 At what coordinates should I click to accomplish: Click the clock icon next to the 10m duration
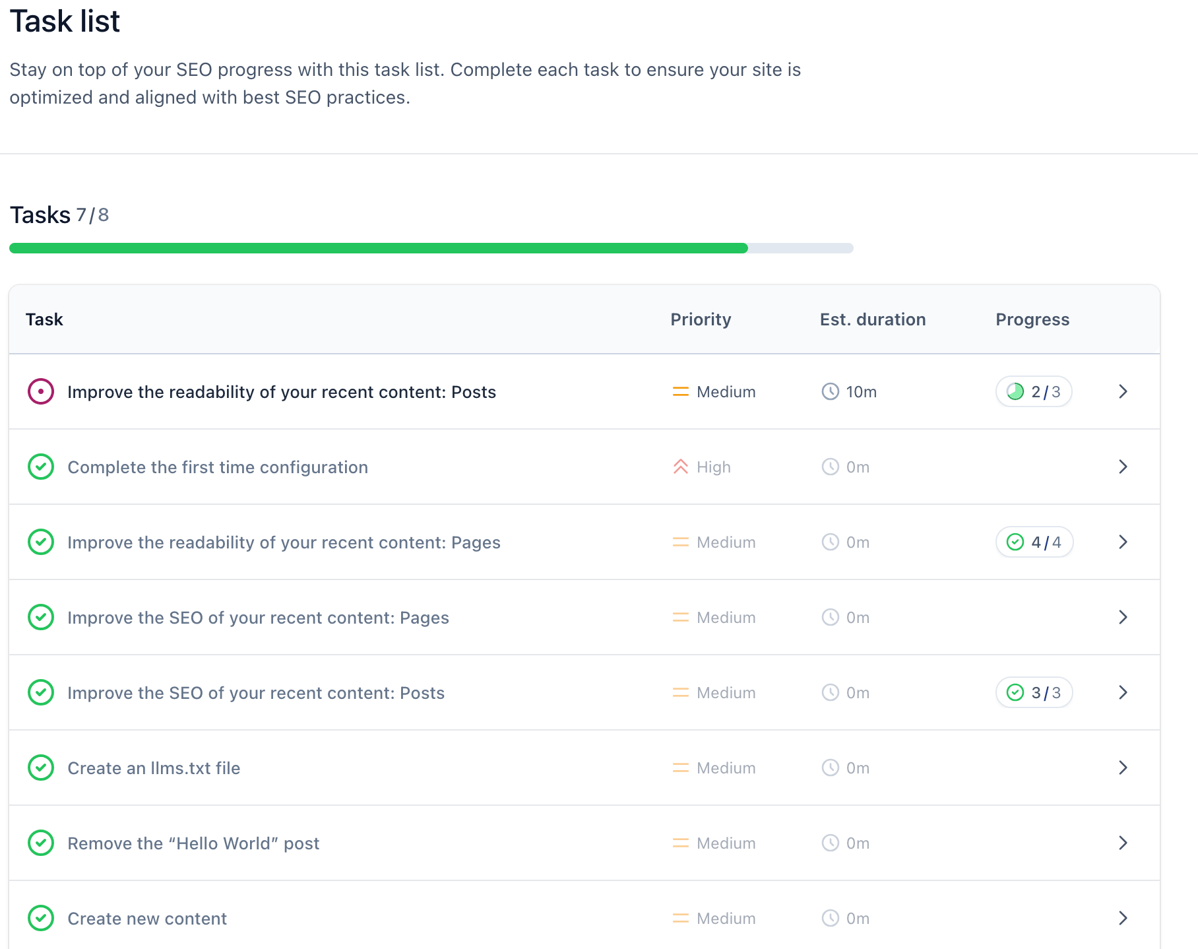[x=830, y=391]
